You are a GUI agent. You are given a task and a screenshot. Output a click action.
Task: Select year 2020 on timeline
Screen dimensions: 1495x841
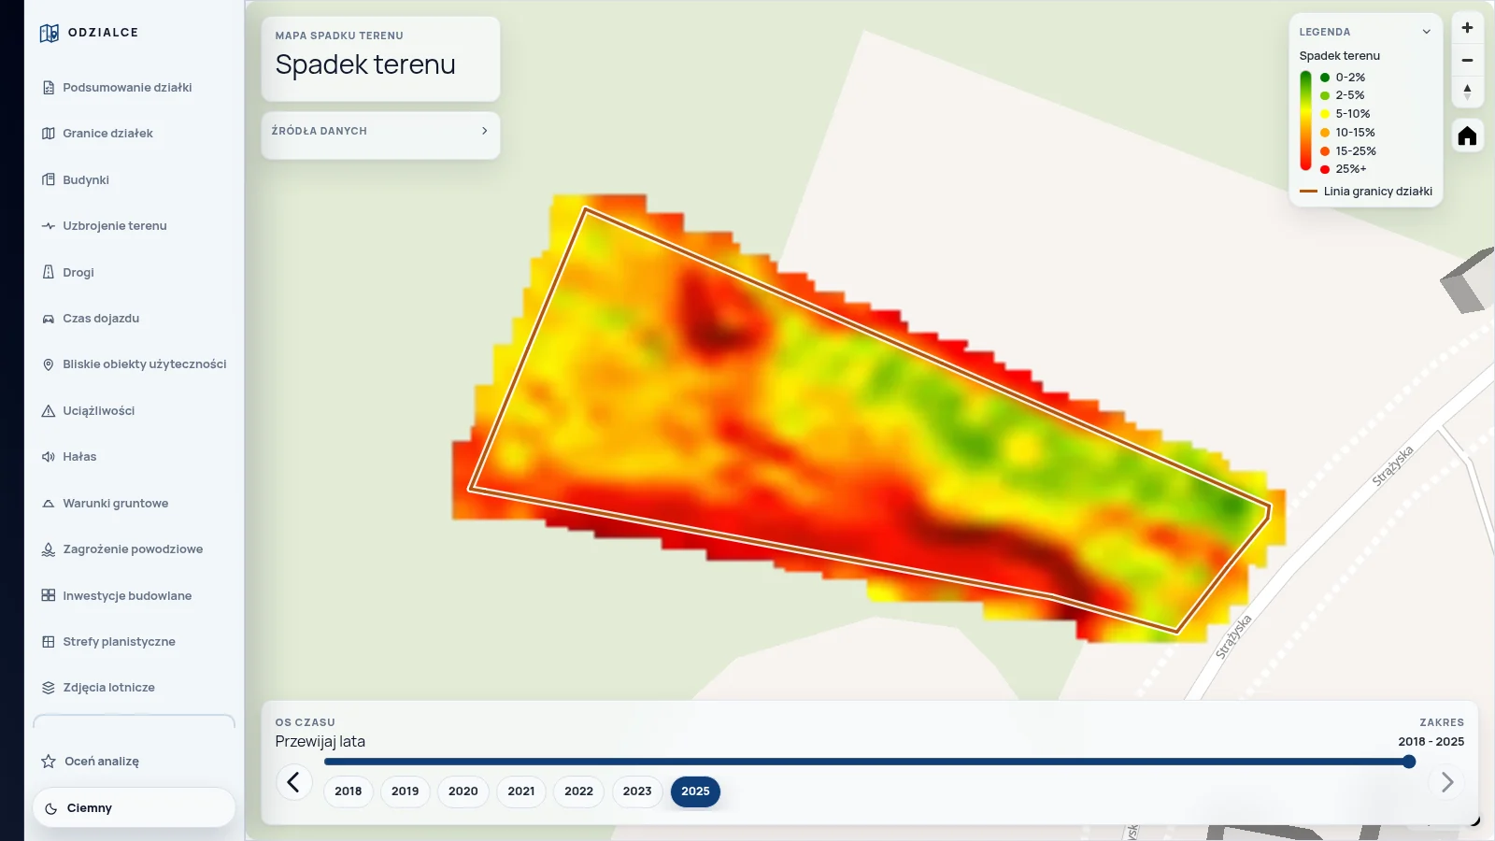point(463,791)
